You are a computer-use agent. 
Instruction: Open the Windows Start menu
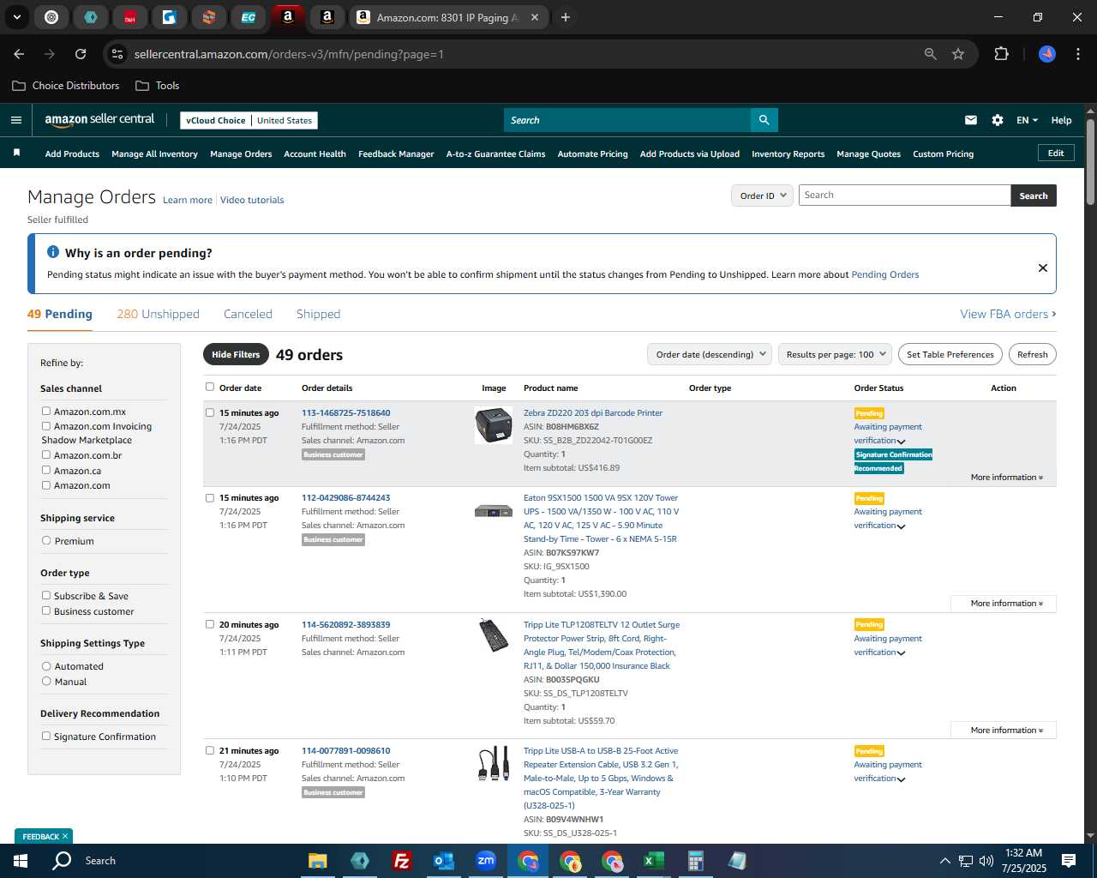coord(21,861)
